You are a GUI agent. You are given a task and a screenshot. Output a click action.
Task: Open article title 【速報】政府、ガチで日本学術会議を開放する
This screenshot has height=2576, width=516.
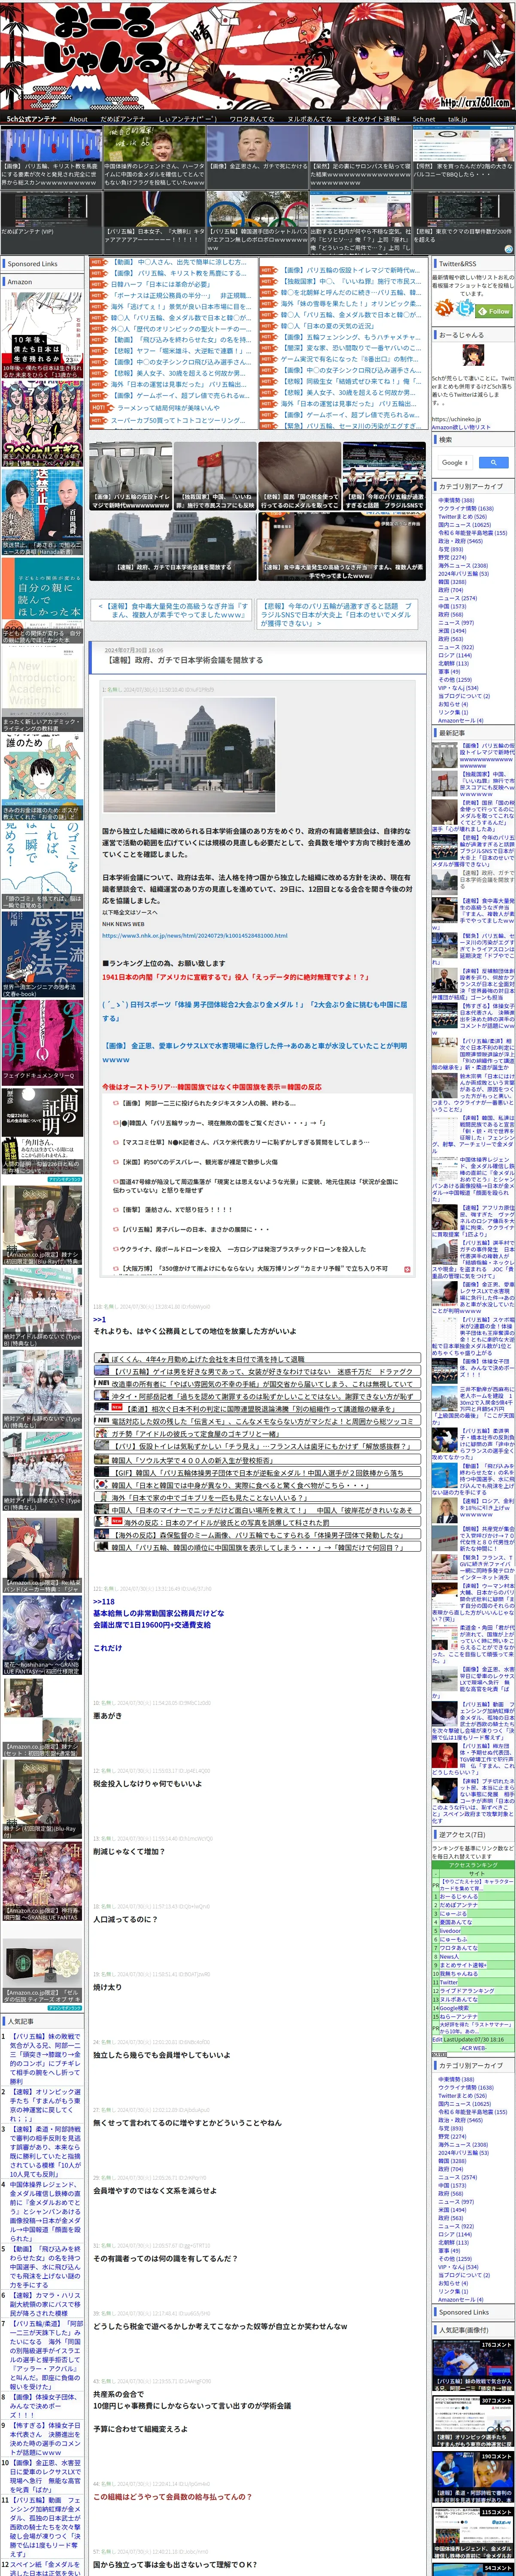tap(185, 660)
